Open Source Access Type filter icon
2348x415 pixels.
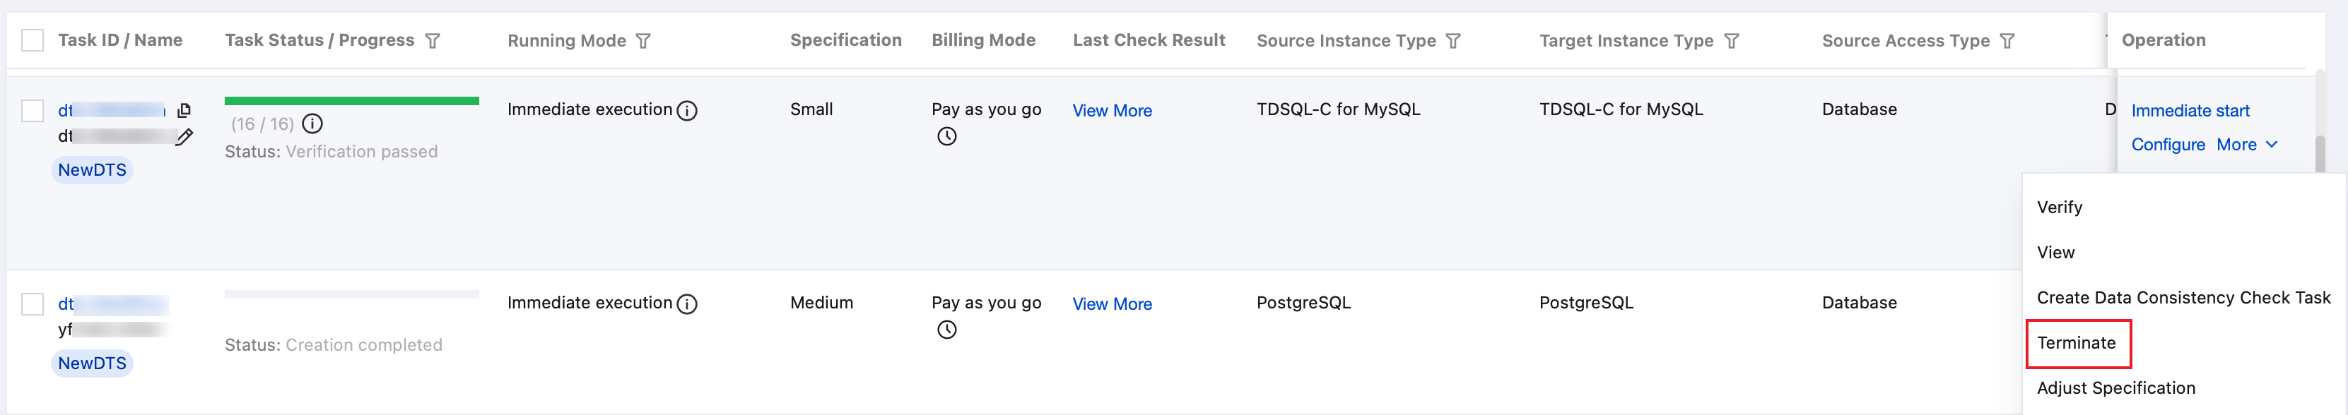tap(2007, 41)
